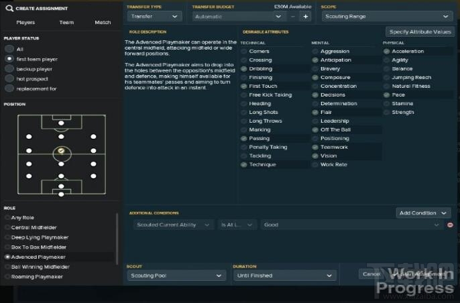Deselect the checked central midfield position
Image resolution: width=460 pixels, height=303 pixels.
pos(61,150)
